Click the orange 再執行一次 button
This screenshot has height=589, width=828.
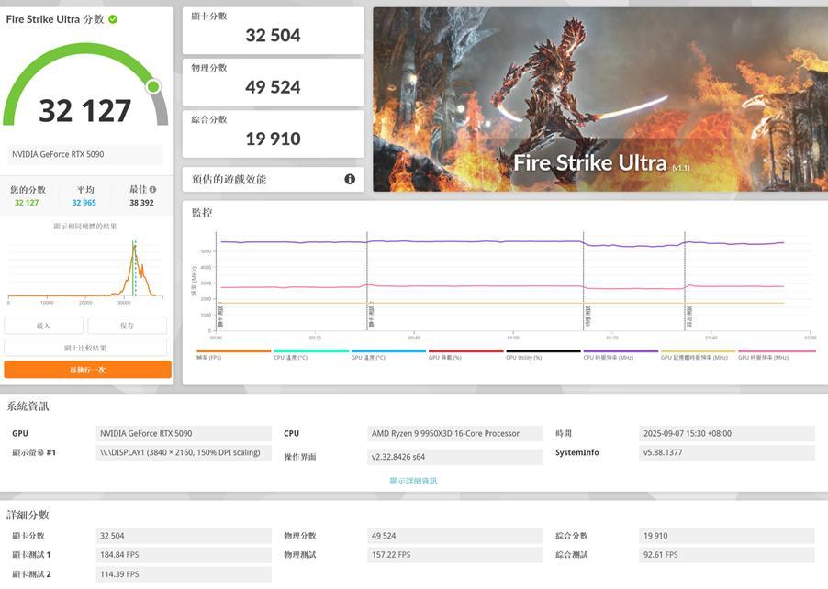(x=87, y=370)
